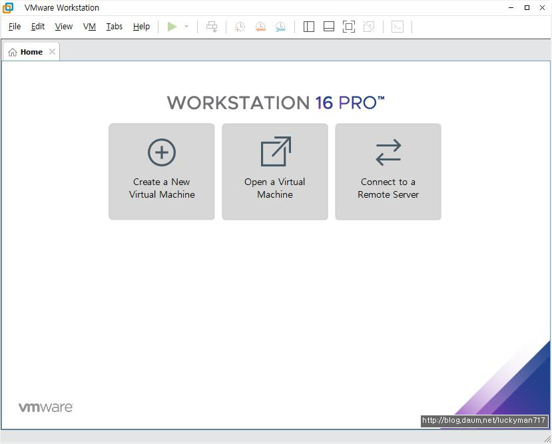
Task: Open the Tabs menu
Action: 115,27
